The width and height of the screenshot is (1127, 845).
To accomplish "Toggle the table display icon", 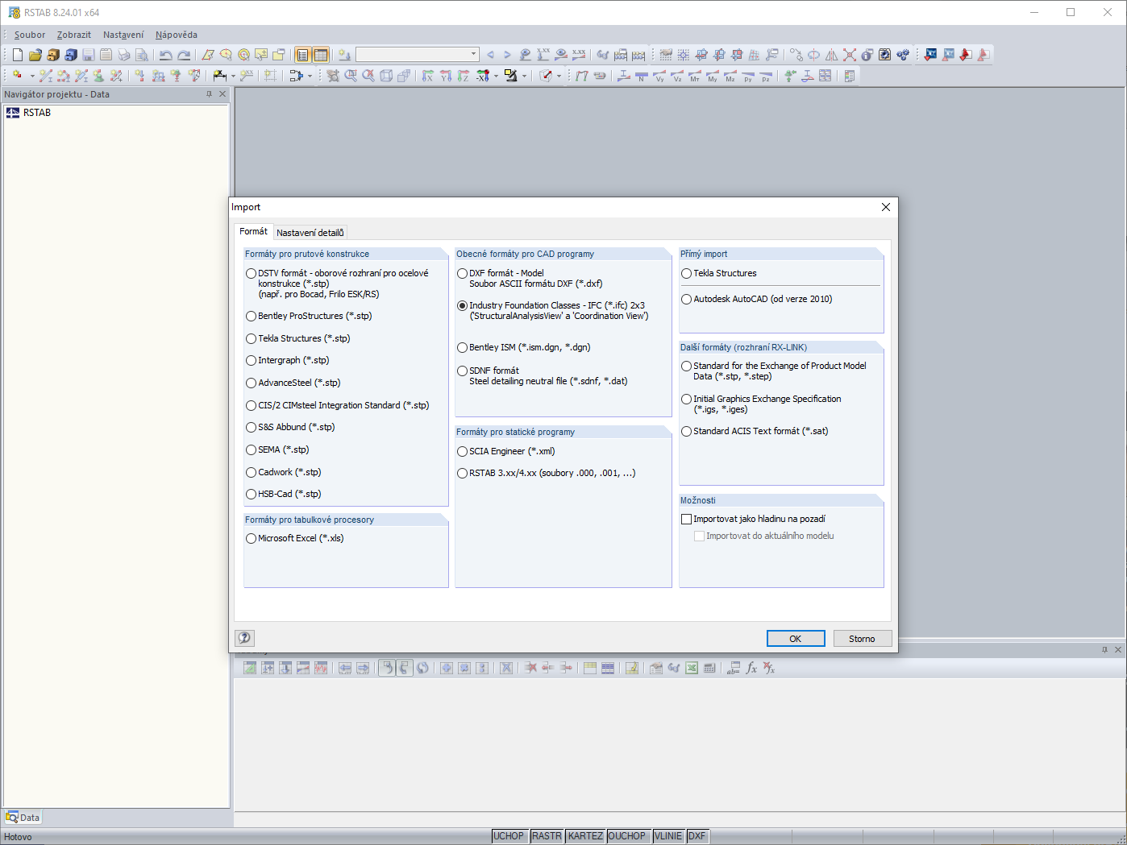I will 321,55.
